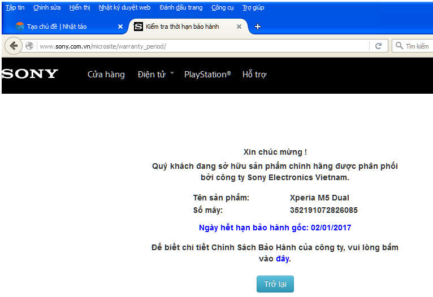Open the Tập tin menu
The width and height of the screenshot is (433, 297).
pyautogui.click(x=15, y=7)
